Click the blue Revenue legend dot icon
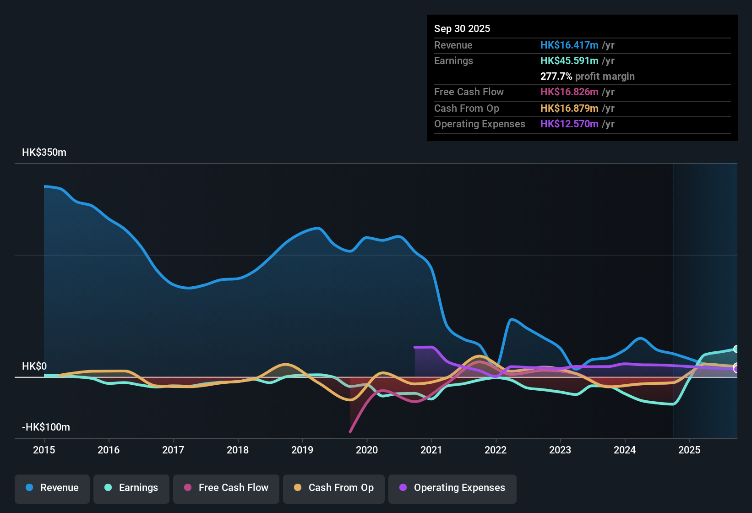The height and width of the screenshot is (513, 752). (29, 488)
